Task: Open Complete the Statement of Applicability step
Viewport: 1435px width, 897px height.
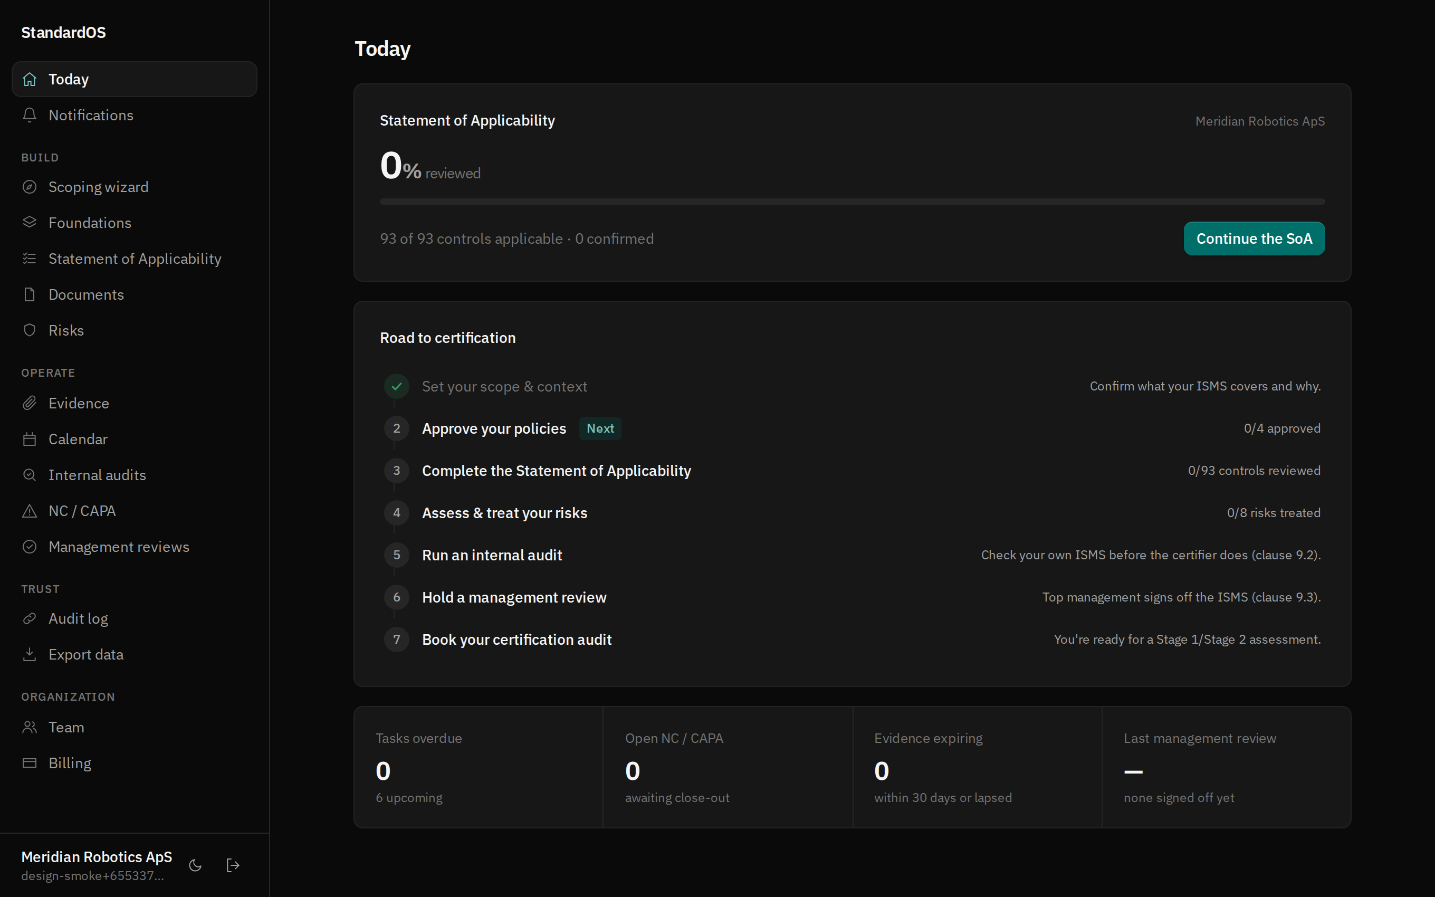Action: [x=852, y=471]
